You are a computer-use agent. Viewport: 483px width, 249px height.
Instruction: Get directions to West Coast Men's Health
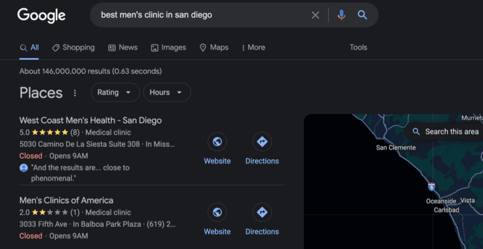[x=262, y=141]
